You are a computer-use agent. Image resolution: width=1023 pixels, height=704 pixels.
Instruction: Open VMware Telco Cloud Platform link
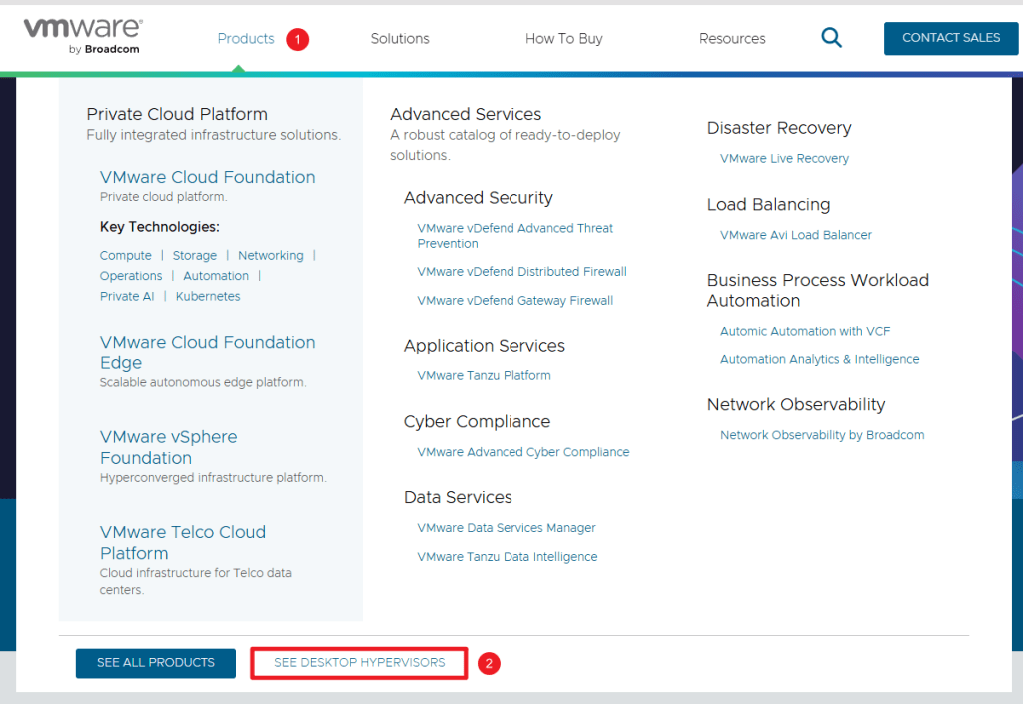(183, 542)
